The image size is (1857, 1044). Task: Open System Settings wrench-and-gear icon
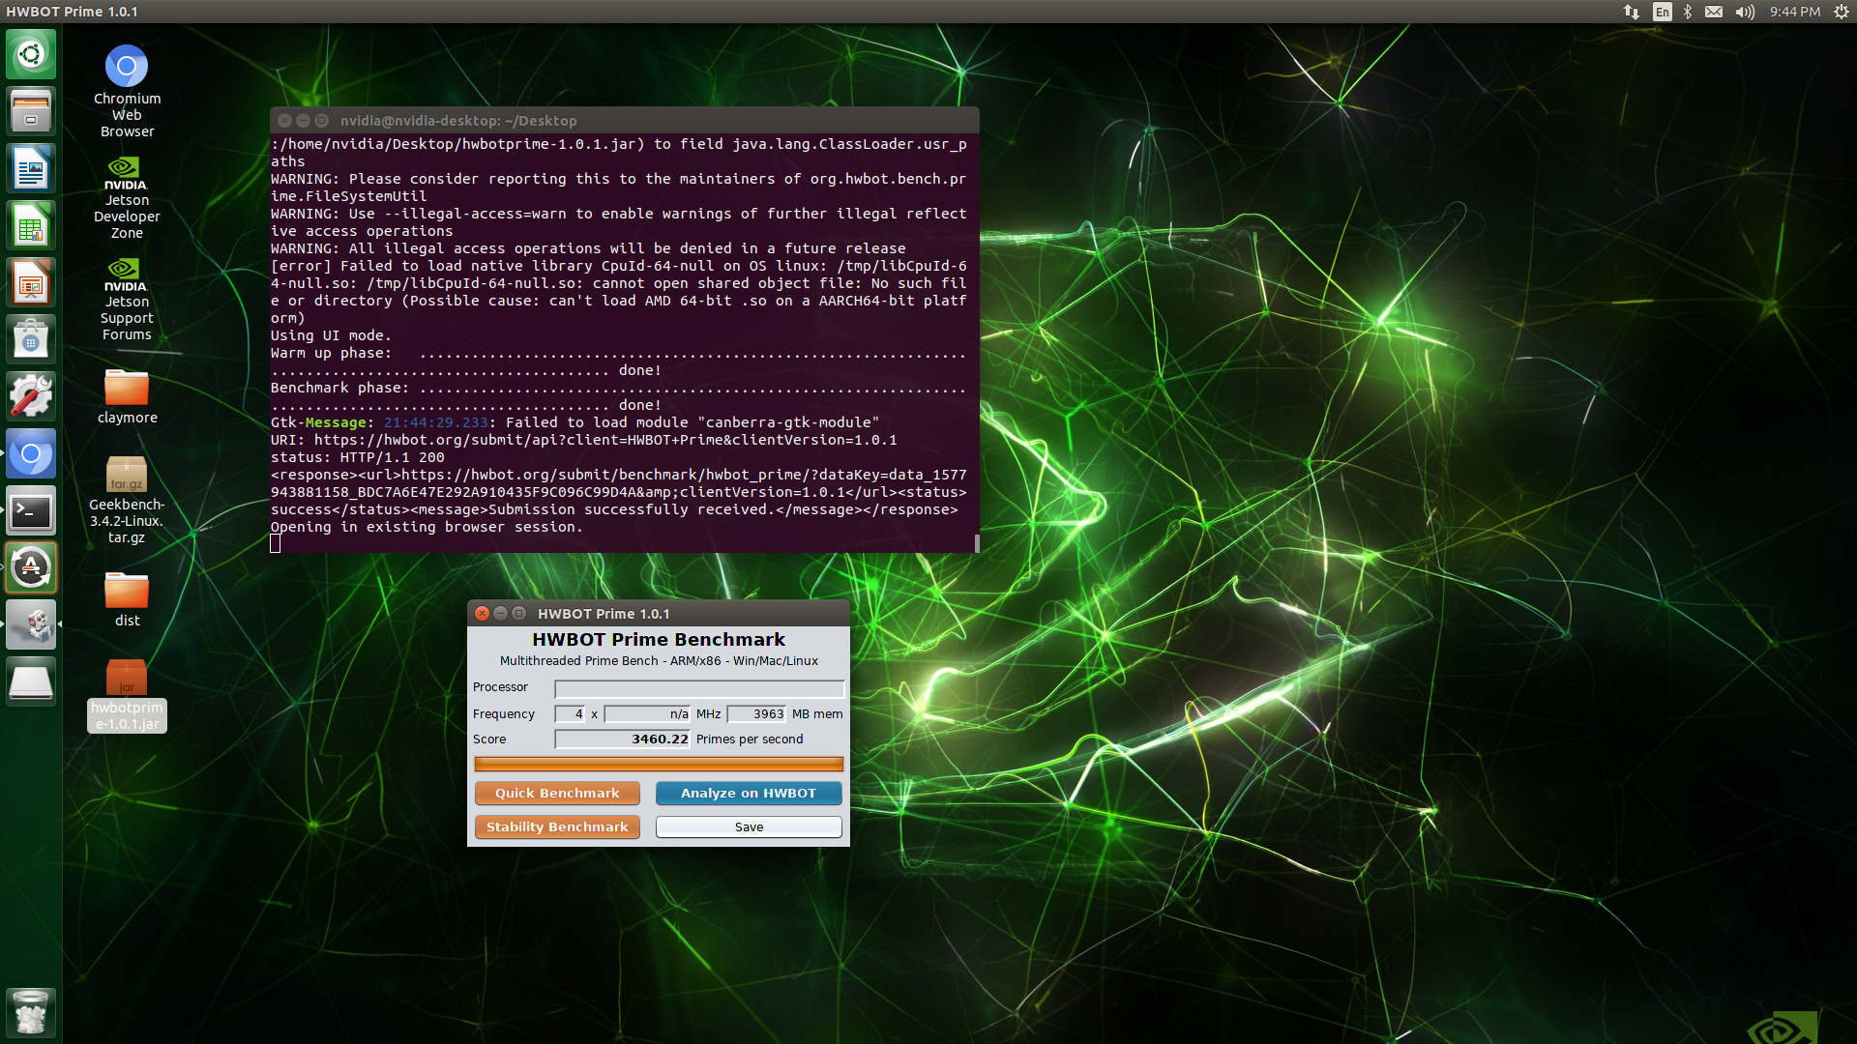(x=31, y=396)
